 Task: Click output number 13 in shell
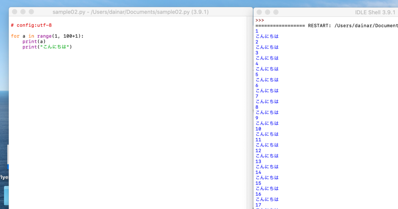click(258, 162)
